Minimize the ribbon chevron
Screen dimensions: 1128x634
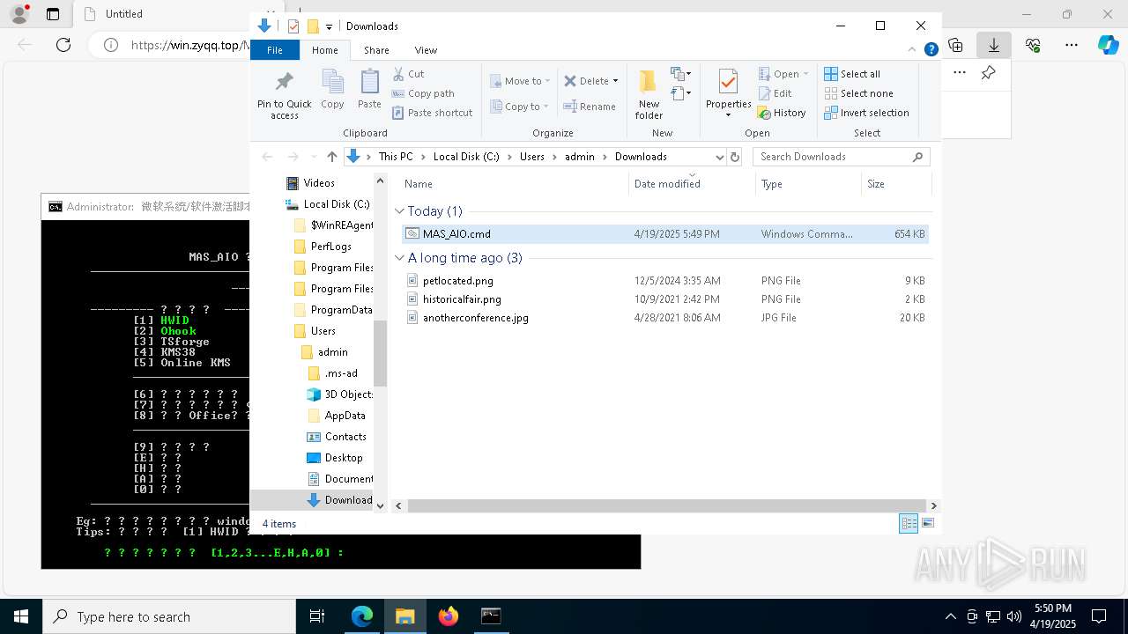click(x=913, y=50)
